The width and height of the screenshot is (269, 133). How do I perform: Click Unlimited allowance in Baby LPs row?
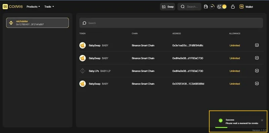[235, 71]
